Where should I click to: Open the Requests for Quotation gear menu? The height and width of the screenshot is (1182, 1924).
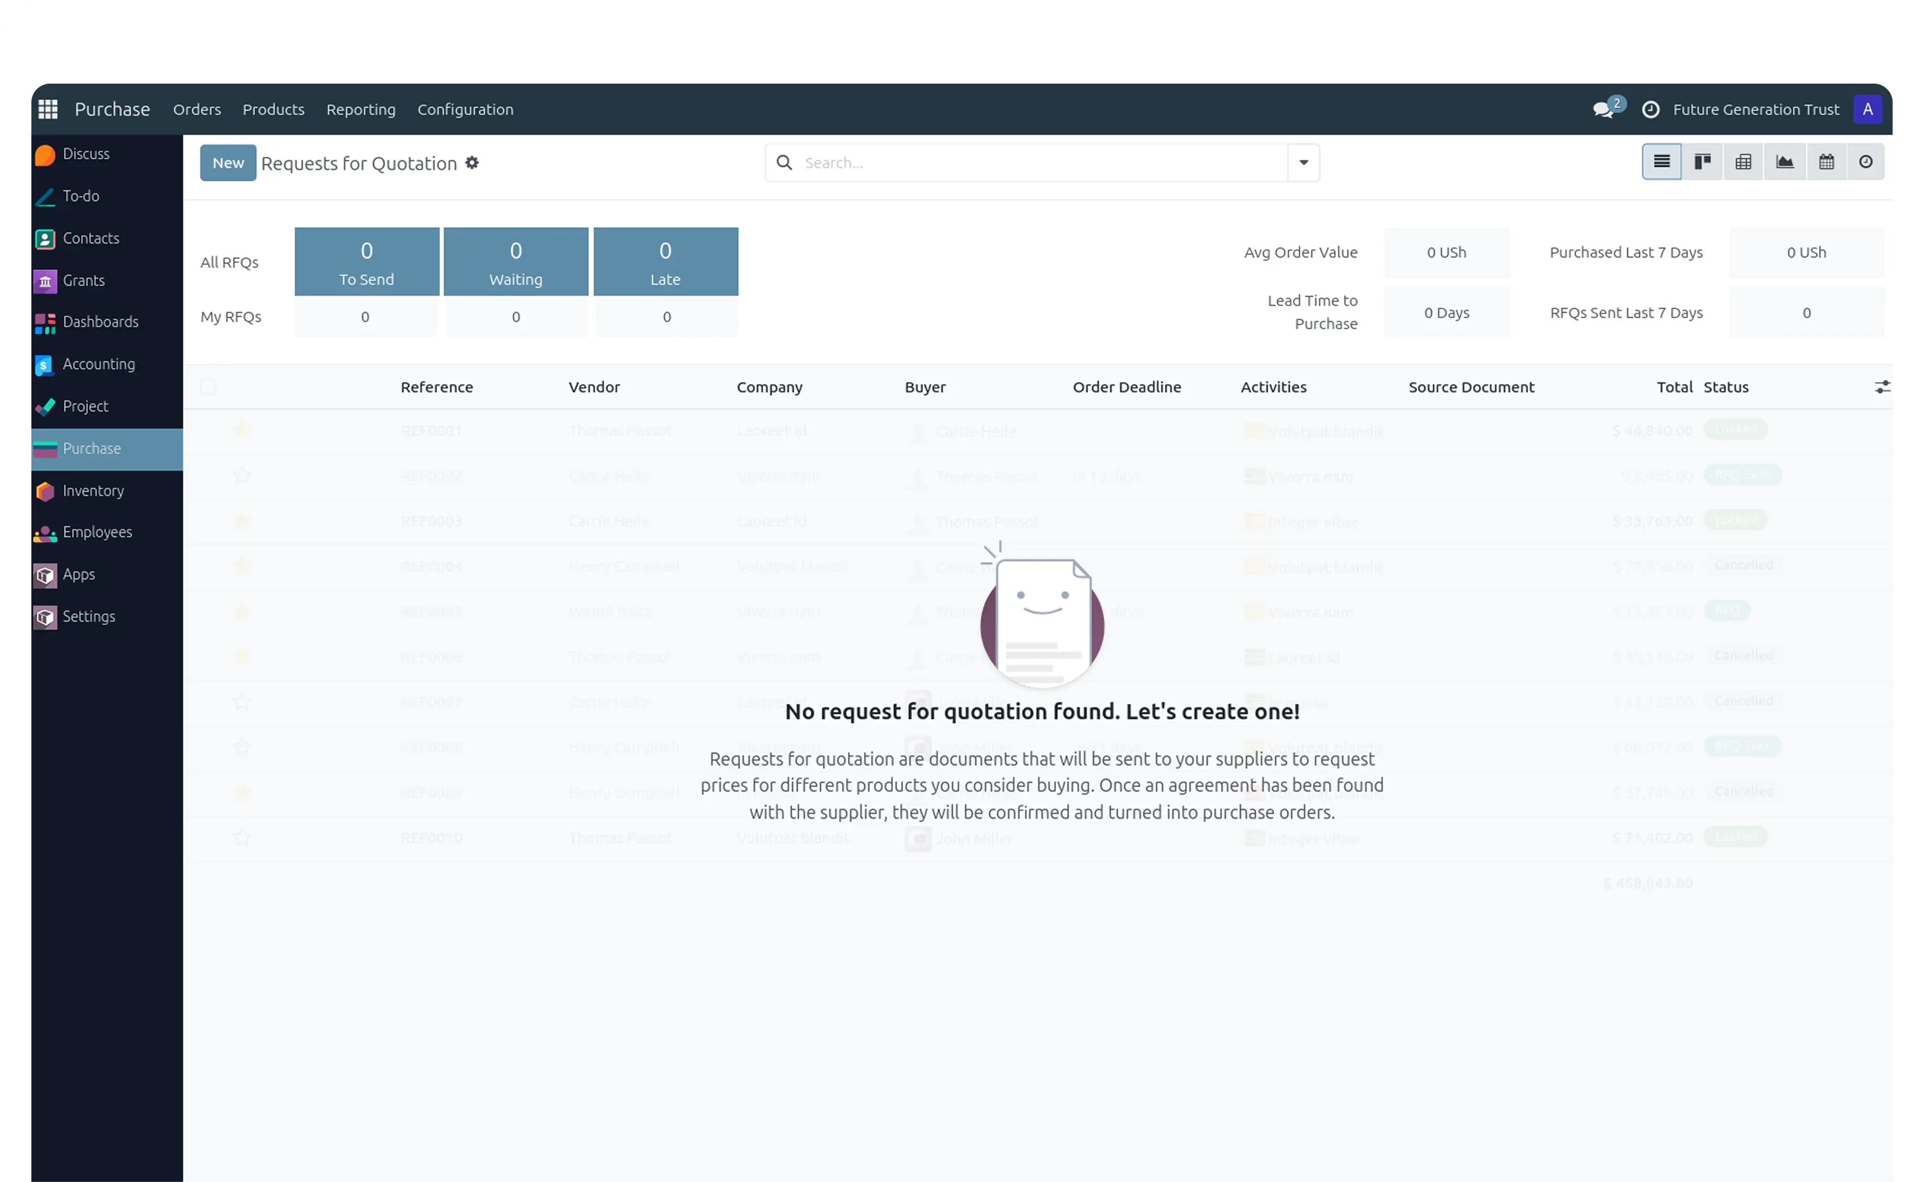click(x=473, y=163)
